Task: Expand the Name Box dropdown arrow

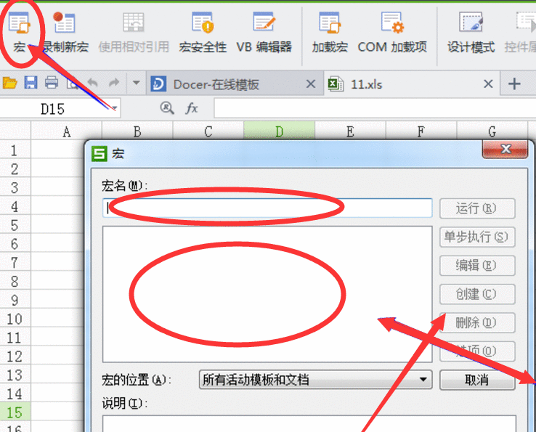Action: [x=115, y=109]
